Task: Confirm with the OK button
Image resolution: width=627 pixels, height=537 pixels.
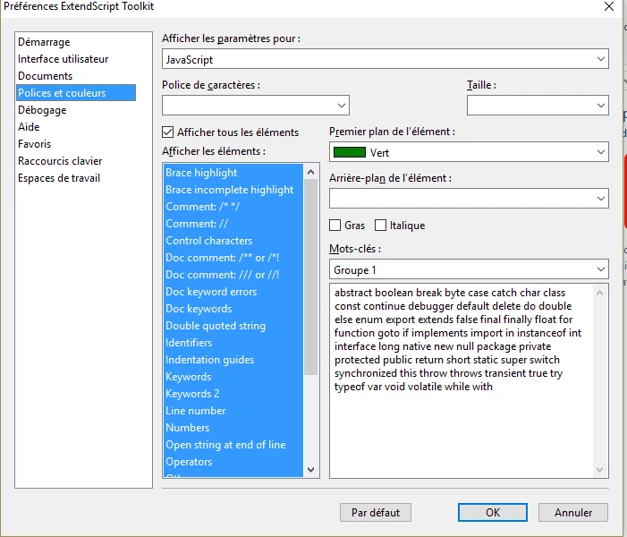Action: click(x=493, y=513)
